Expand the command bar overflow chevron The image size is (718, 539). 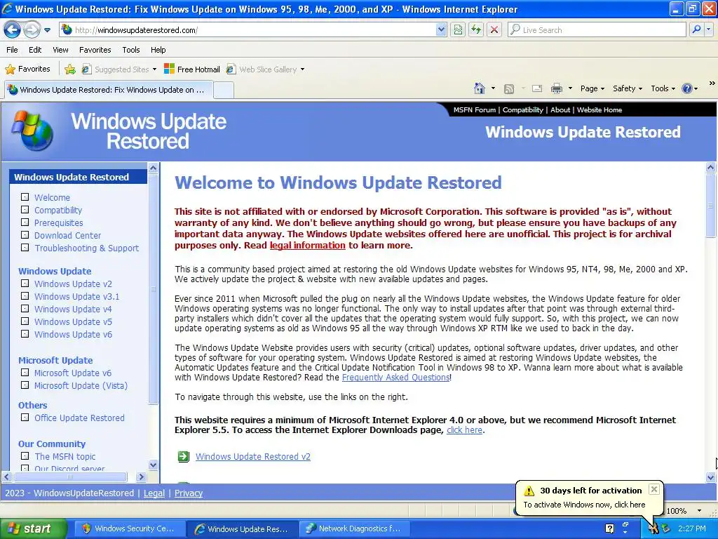(712, 84)
